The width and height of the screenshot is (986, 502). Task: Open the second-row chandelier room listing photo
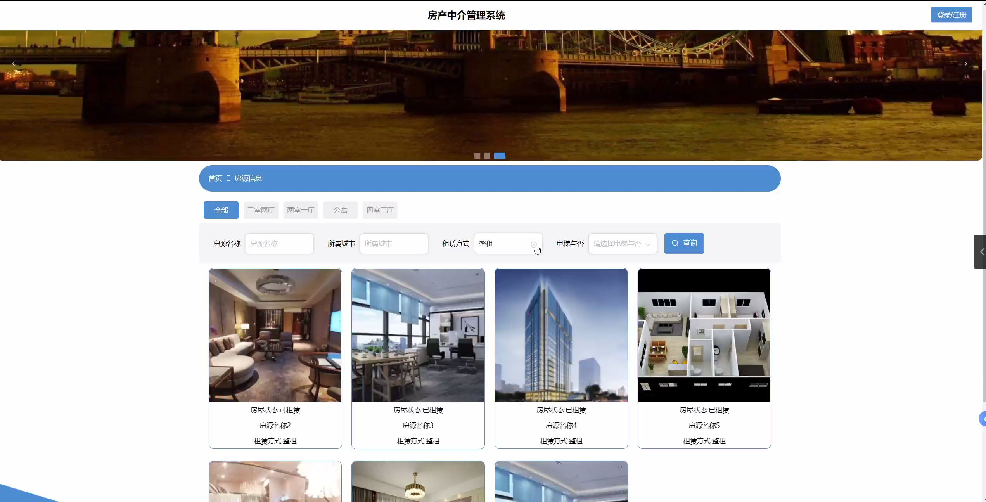click(418, 481)
